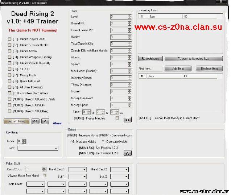The image size is (231, 195).
Task: Enable F9 All Drink Powerups
Action: point(9,87)
